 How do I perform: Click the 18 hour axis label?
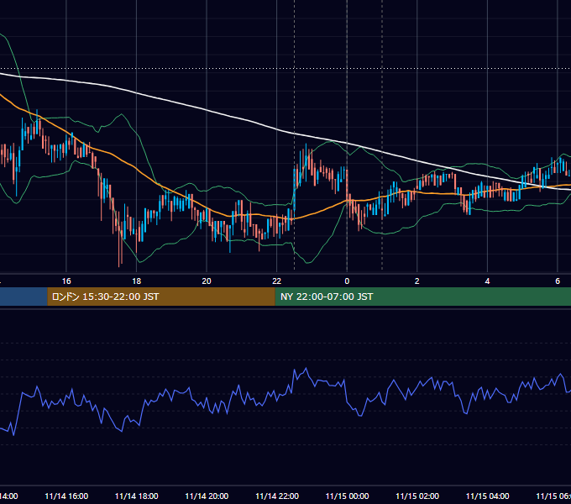(136, 281)
